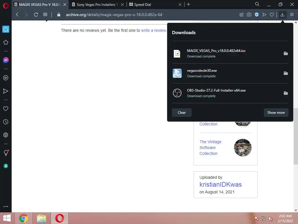Click write a review link
The width and height of the screenshot is (298, 224).
click(154, 30)
